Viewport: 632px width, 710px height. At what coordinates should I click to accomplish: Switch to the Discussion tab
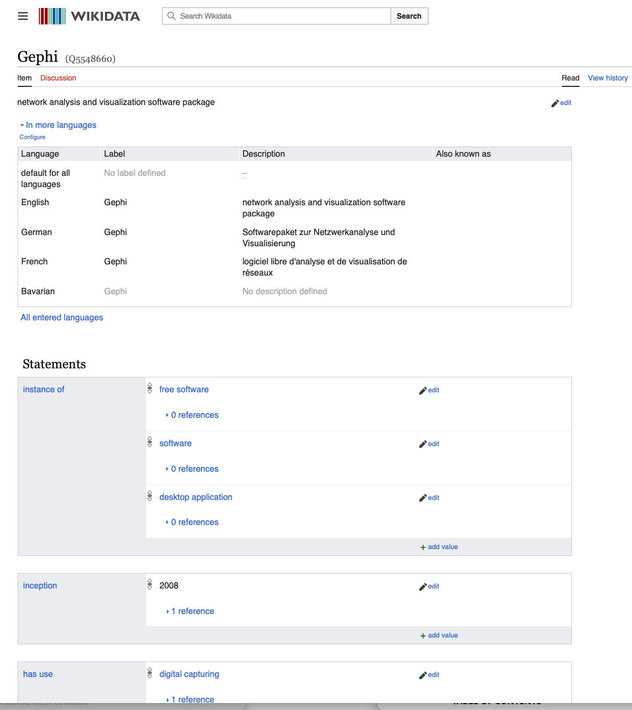[x=58, y=78]
